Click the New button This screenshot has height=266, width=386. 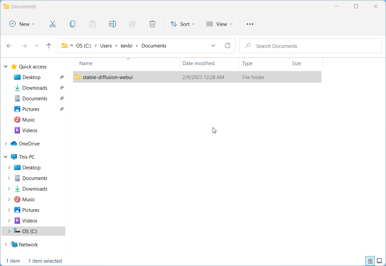coord(22,24)
